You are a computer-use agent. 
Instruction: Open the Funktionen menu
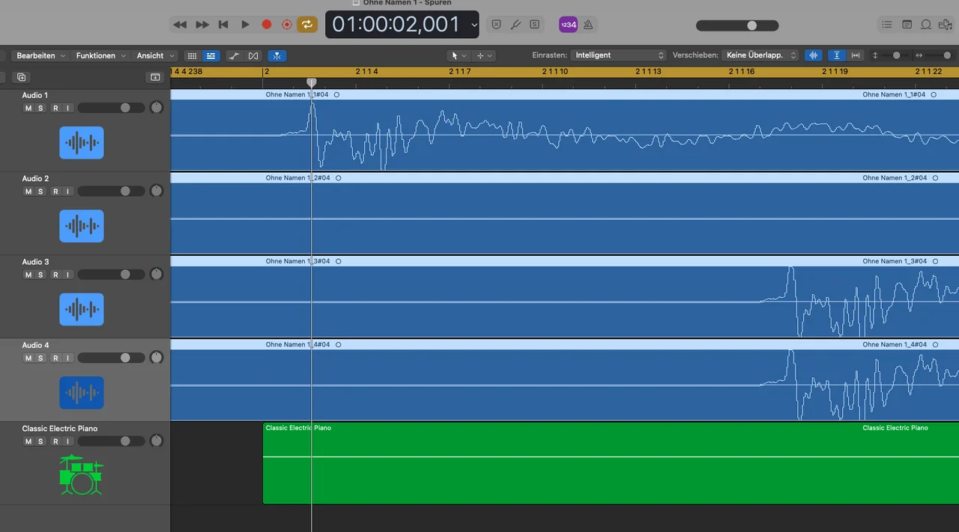(99, 55)
